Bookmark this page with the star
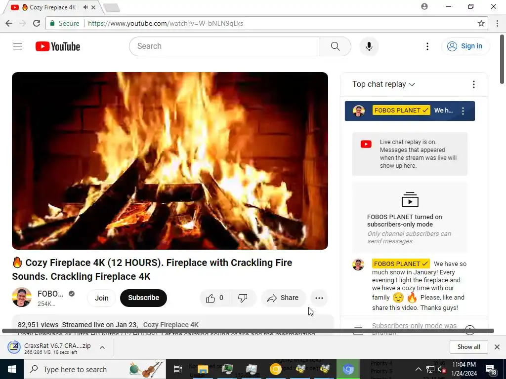This screenshot has width=506, height=379. [481, 23]
